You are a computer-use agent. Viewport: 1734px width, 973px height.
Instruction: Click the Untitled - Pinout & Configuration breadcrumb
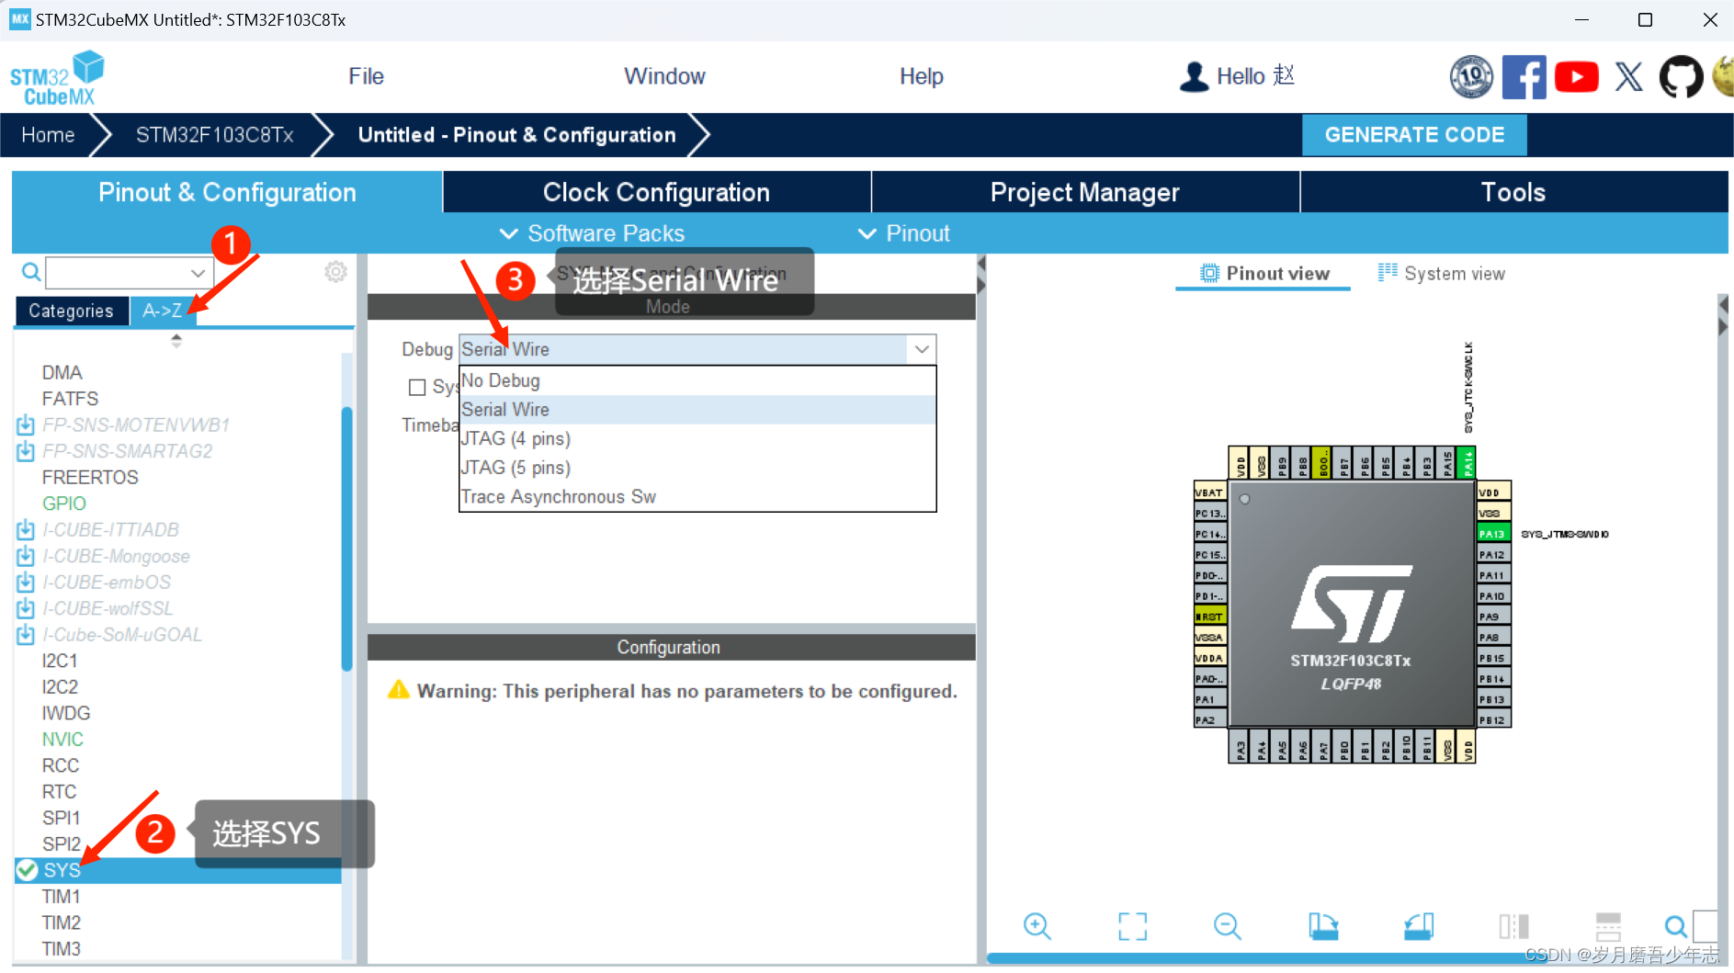click(x=516, y=135)
